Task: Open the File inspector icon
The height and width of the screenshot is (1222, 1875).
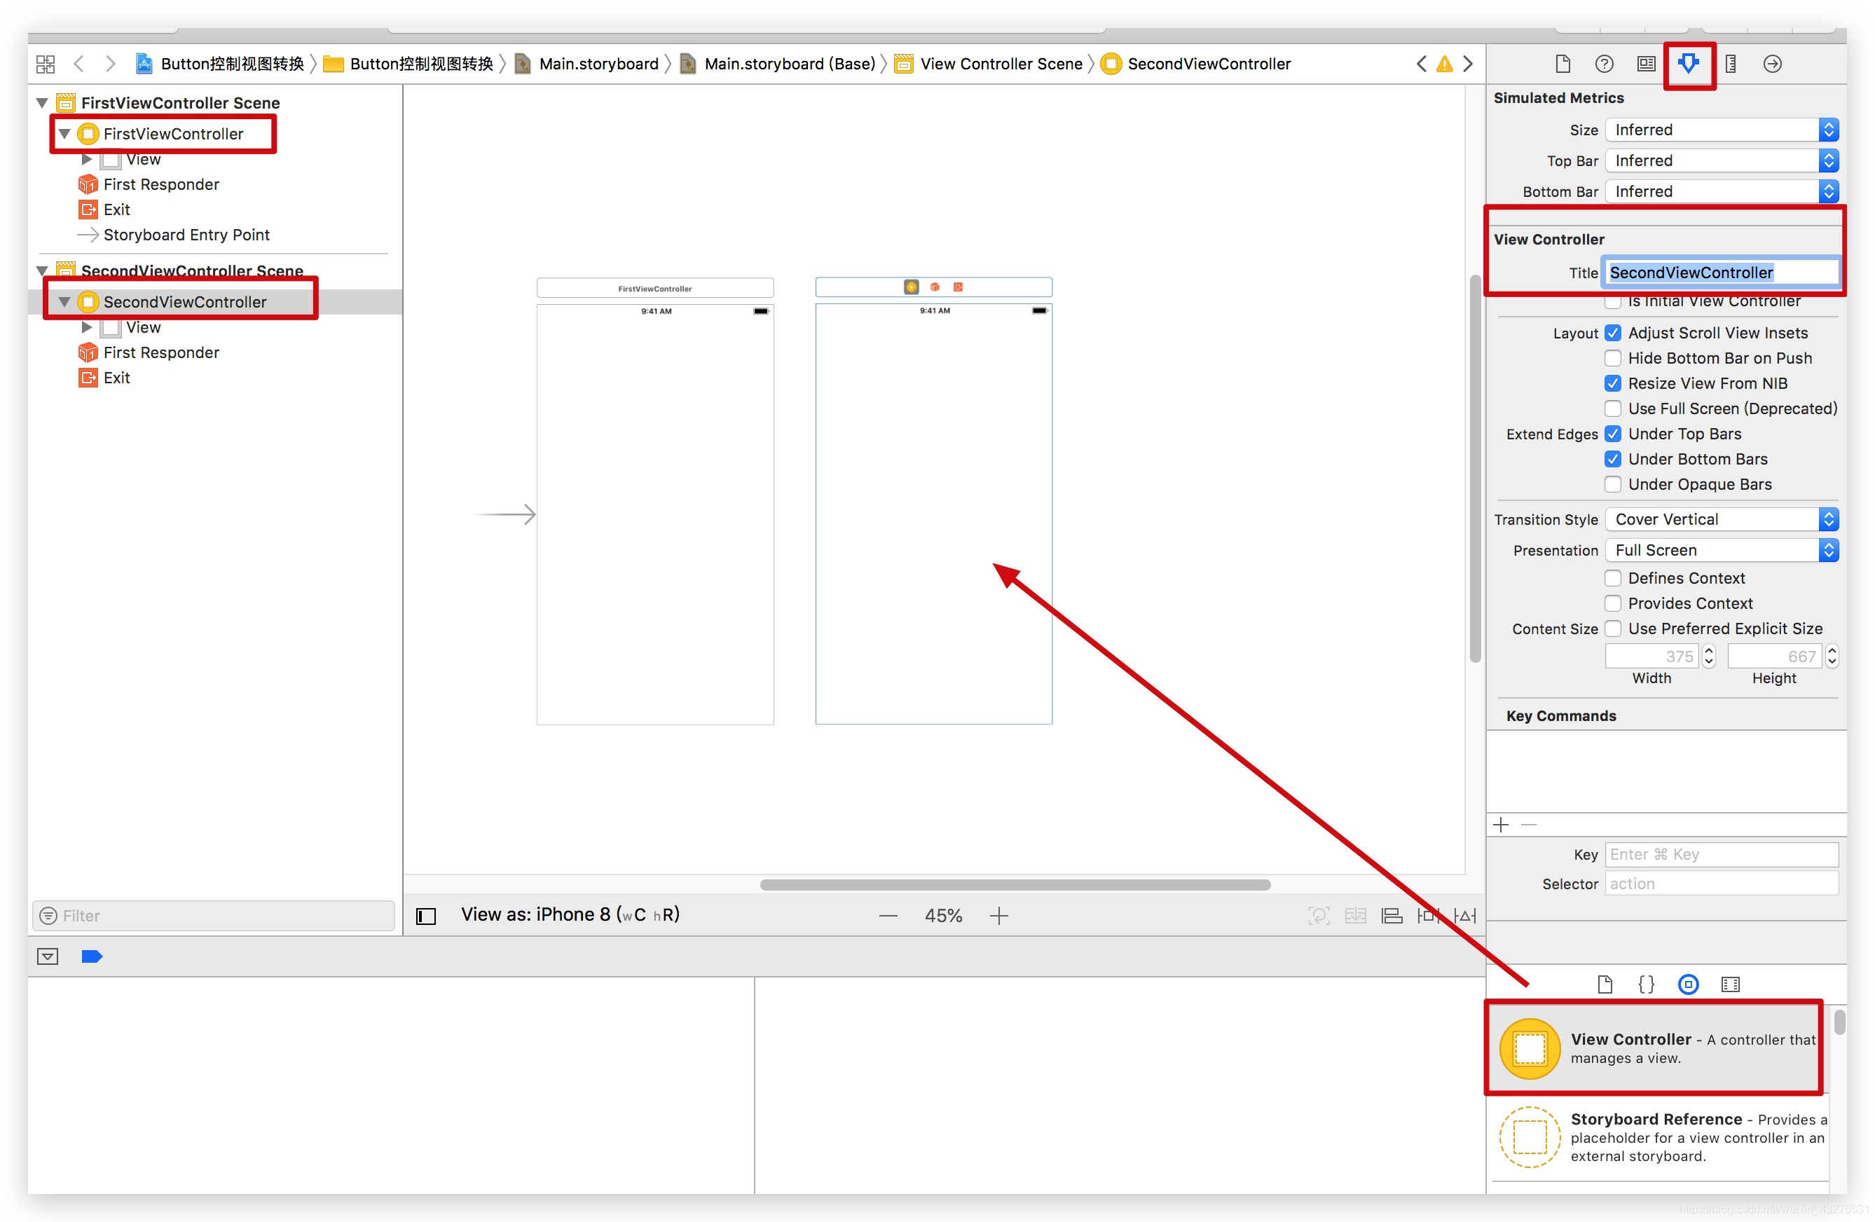Action: tap(1562, 64)
